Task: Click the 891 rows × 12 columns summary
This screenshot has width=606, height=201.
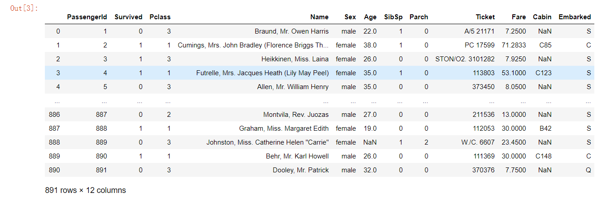Action: (x=86, y=190)
